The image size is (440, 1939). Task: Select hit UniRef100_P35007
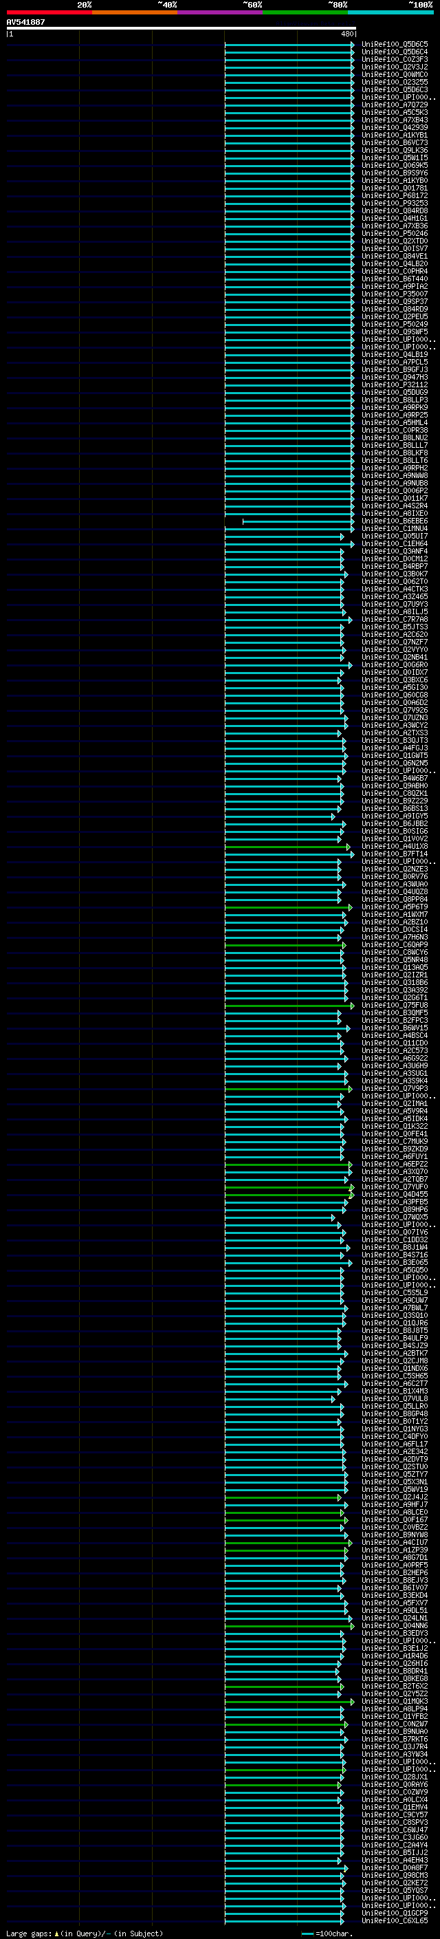point(395,294)
